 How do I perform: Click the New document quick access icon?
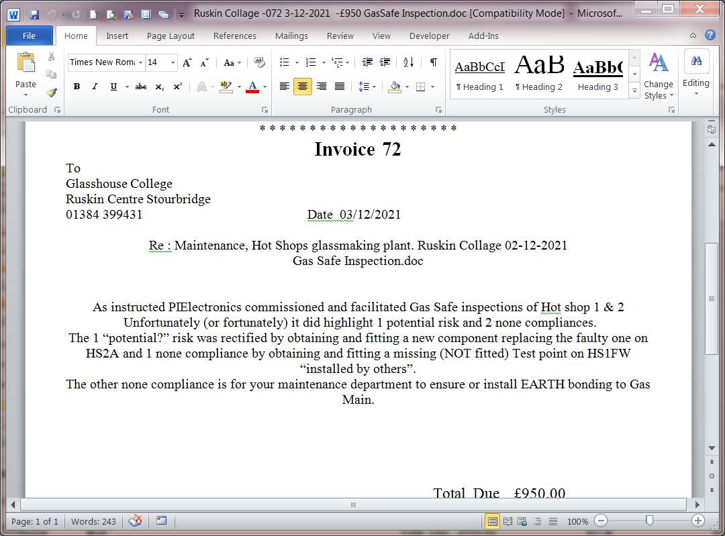(93, 14)
